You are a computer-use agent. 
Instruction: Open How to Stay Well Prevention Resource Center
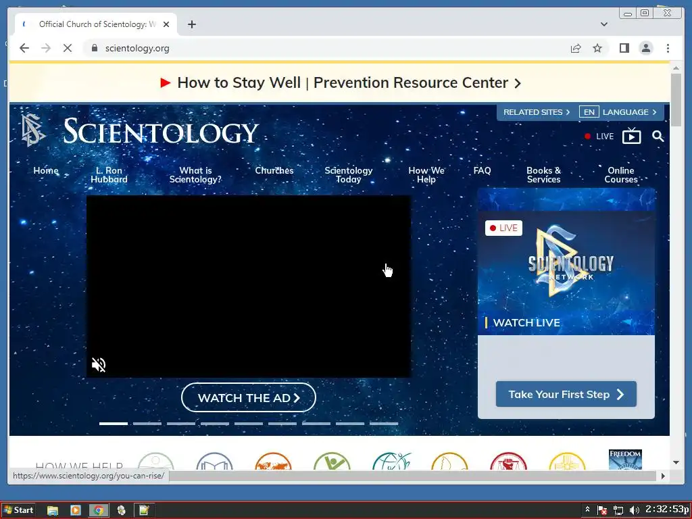click(343, 82)
